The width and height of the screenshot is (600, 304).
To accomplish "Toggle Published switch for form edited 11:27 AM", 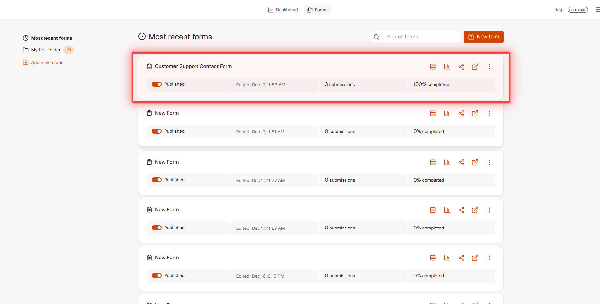I will click(x=157, y=228).
